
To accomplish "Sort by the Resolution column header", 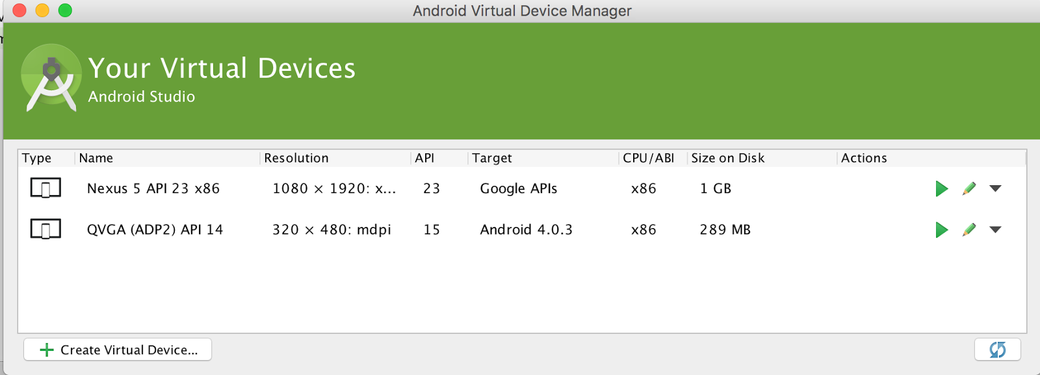I will (296, 158).
